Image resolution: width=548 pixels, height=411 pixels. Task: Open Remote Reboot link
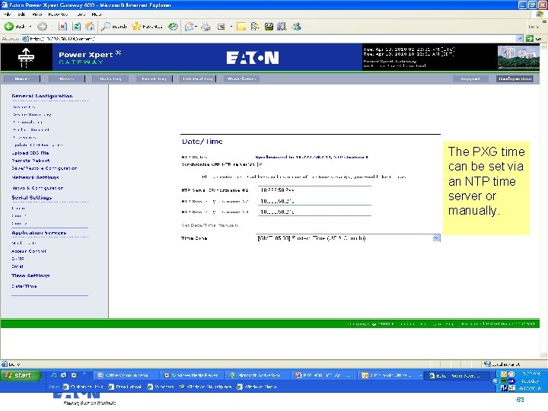coord(30,161)
